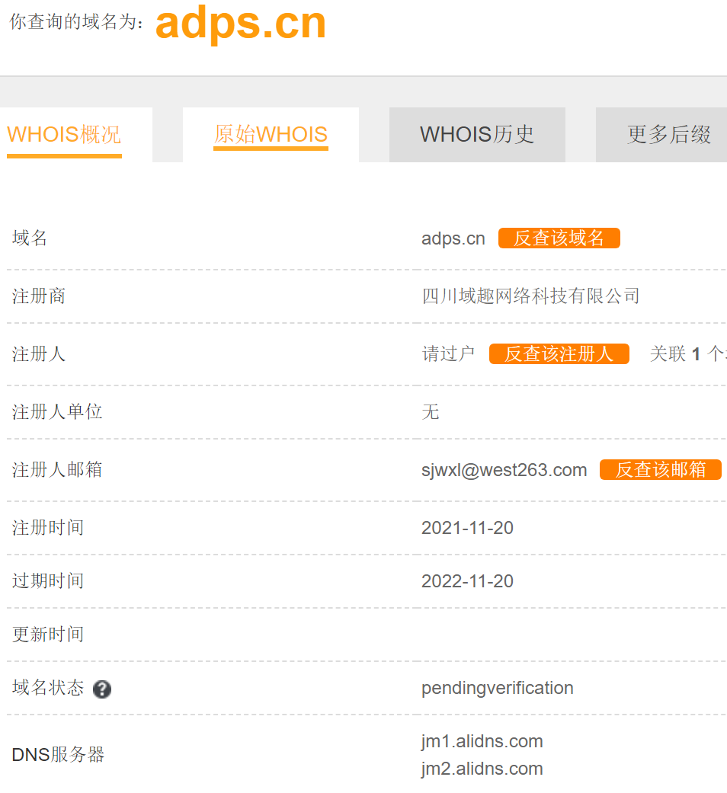Click the pendingverification status value
The image size is (727, 793).
(497, 688)
